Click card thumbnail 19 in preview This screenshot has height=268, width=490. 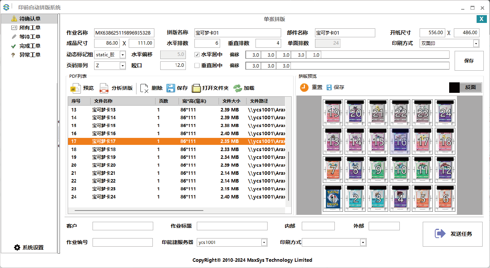[333, 112]
